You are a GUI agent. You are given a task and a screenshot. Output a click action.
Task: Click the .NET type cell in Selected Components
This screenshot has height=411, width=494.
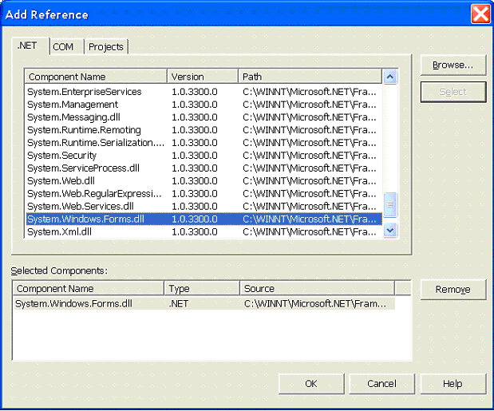click(179, 303)
